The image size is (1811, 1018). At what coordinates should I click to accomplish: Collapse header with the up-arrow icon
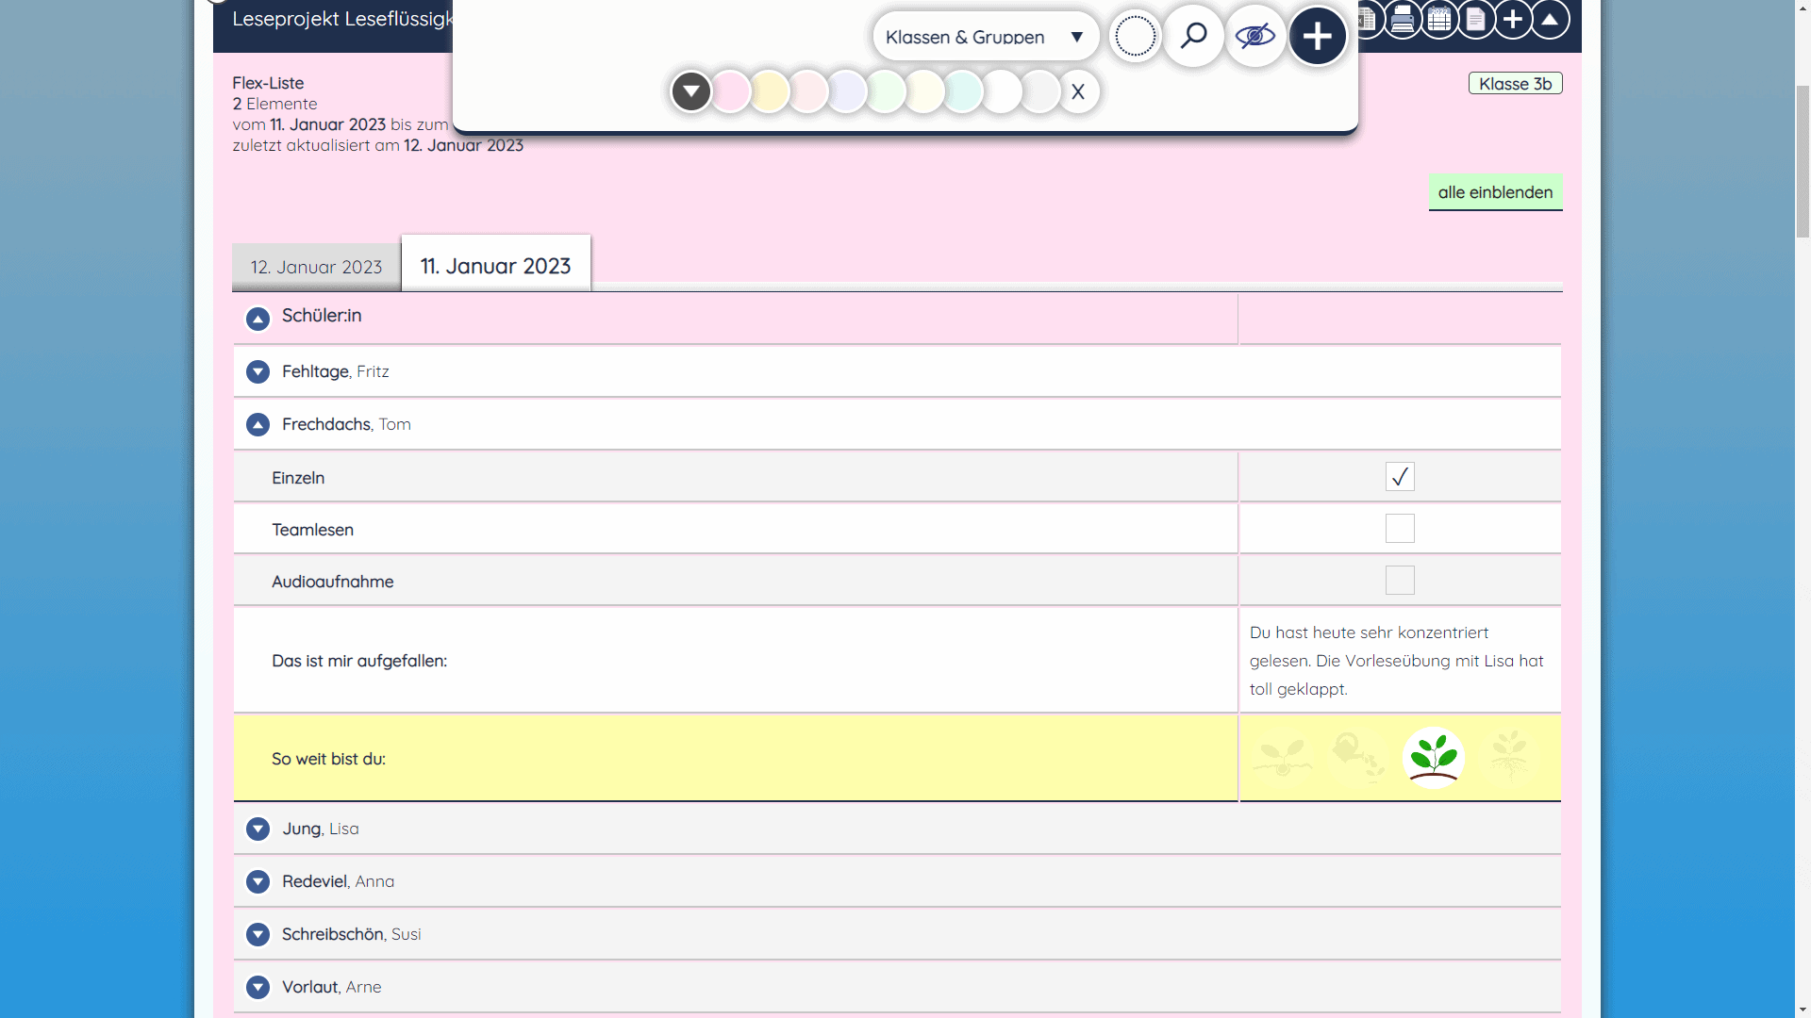click(x=1550, y=19)
